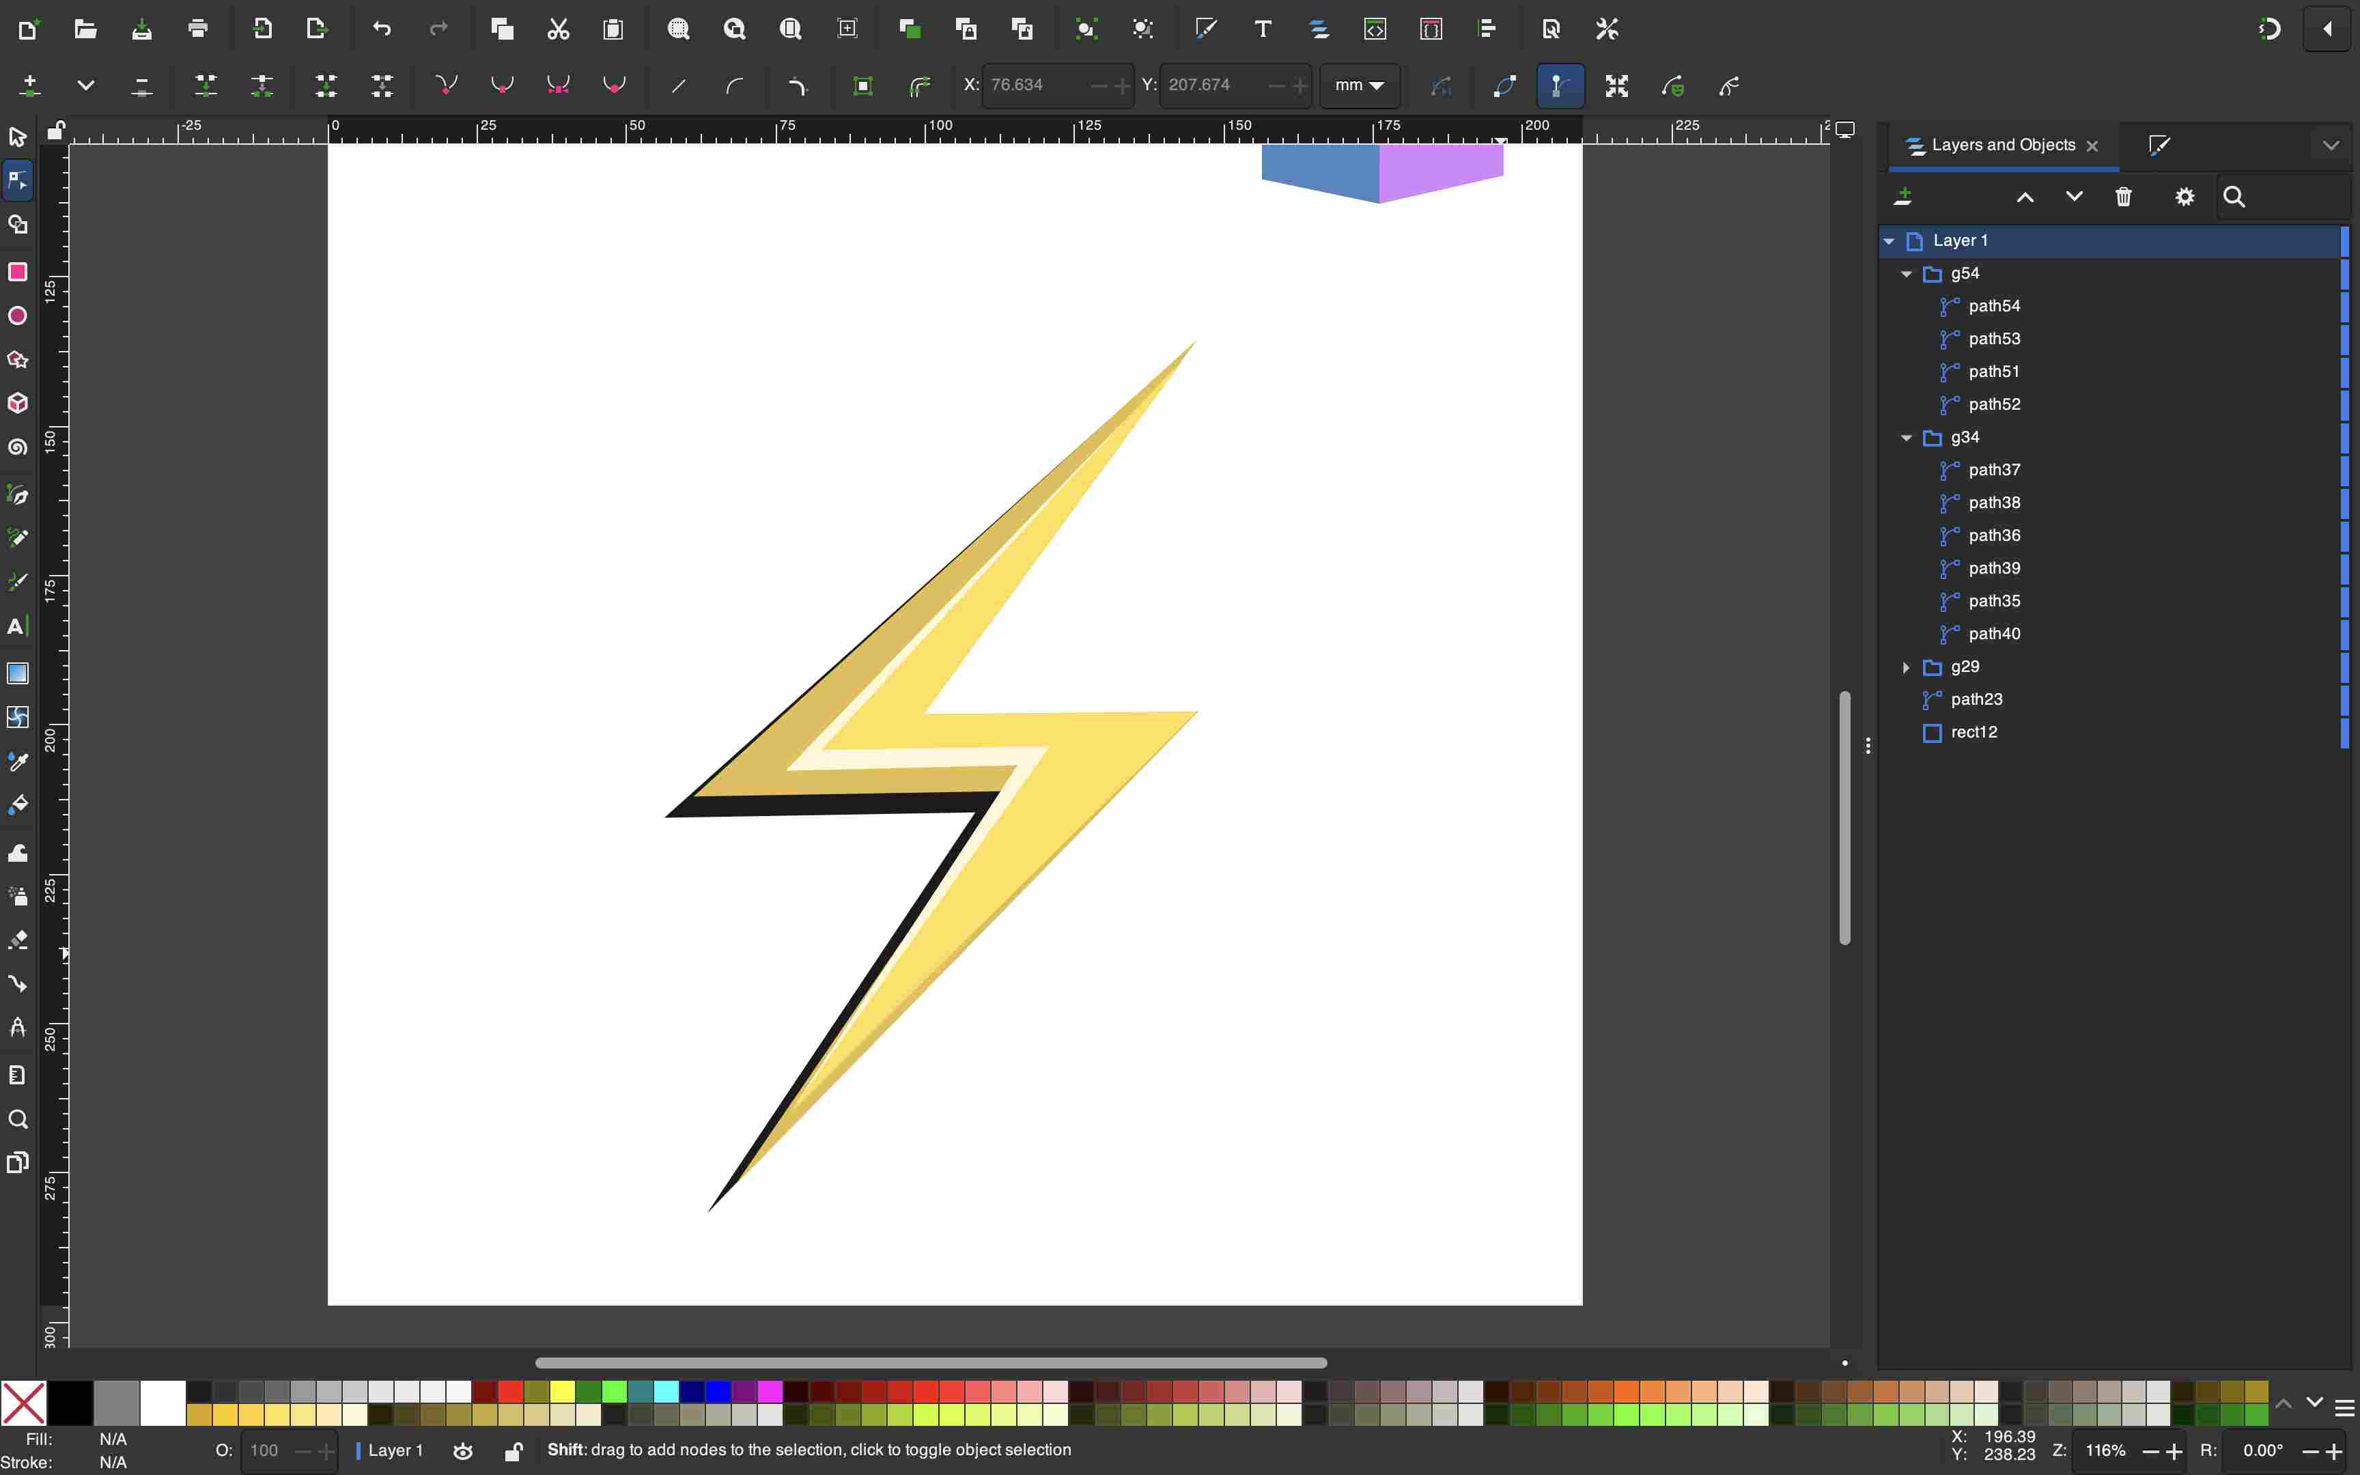Open the mm units dropdown
The image size is (2360, 1475).
1360,86
